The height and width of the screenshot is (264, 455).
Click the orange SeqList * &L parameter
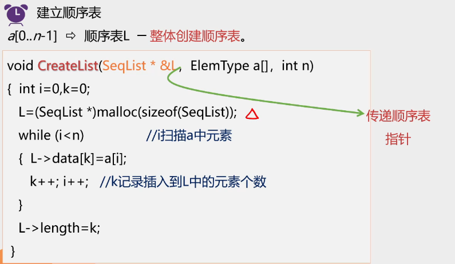tap(139, 66)
